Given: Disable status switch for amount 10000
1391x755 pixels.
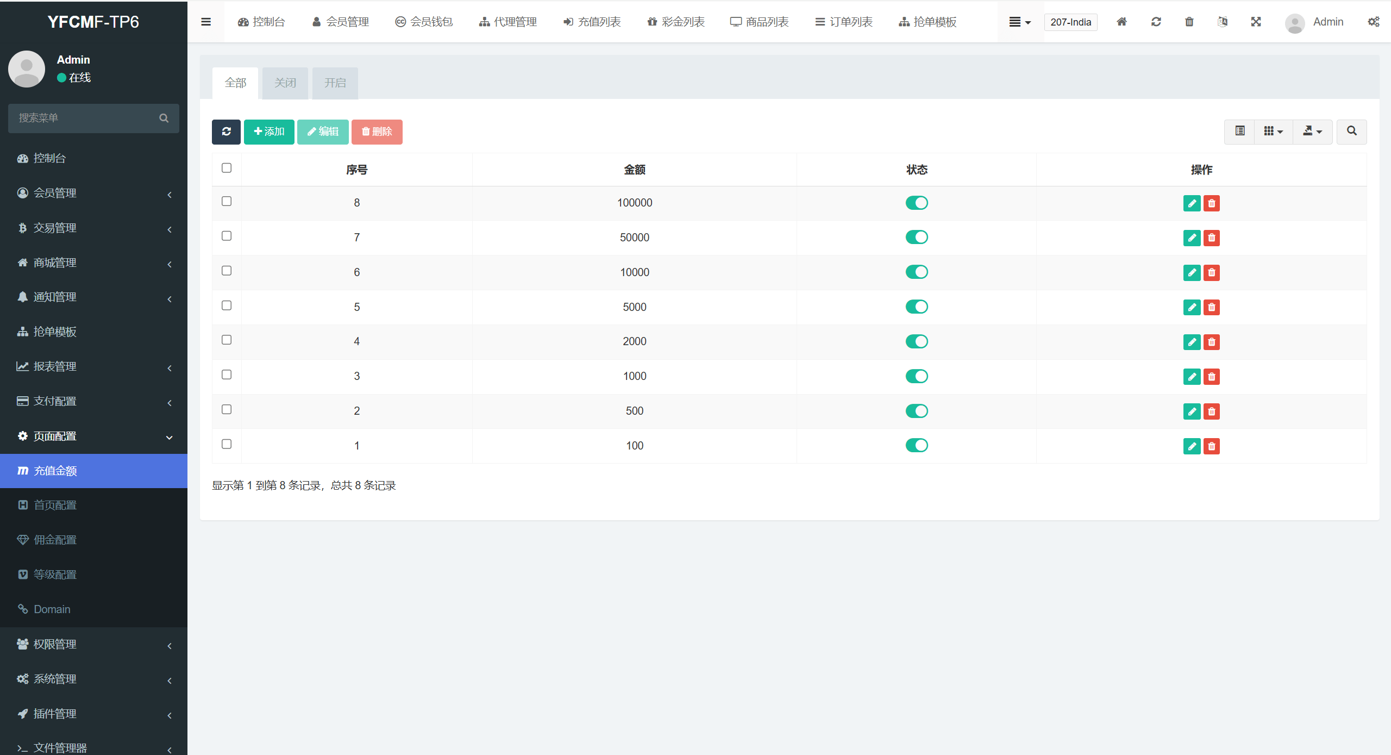Looking at the screenshot, I should (916, 272).
